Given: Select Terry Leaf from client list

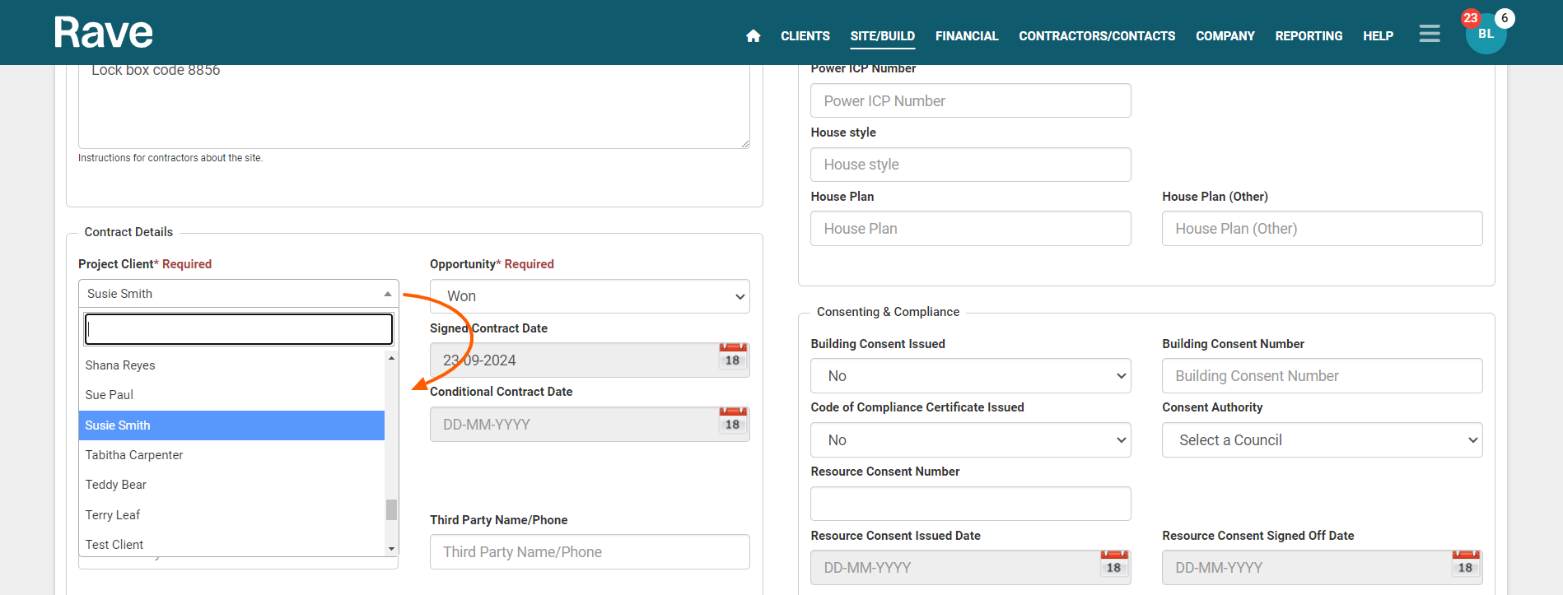Looking at the screenshot, I should coord(232,515).
